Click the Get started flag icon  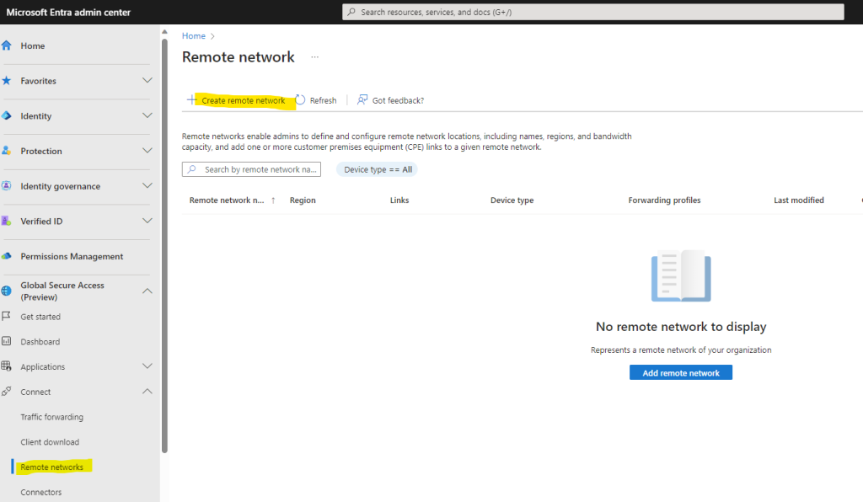point(7,316)
